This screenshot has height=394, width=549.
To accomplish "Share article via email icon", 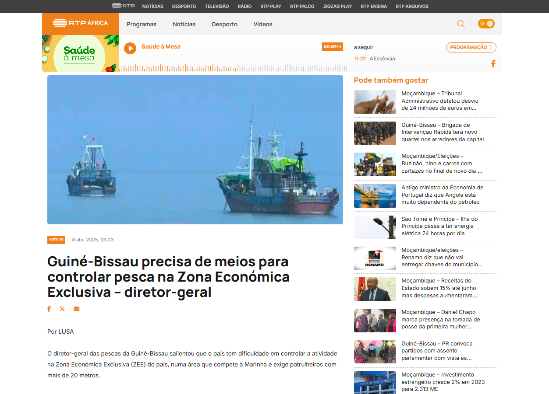I will coord(77,309).
